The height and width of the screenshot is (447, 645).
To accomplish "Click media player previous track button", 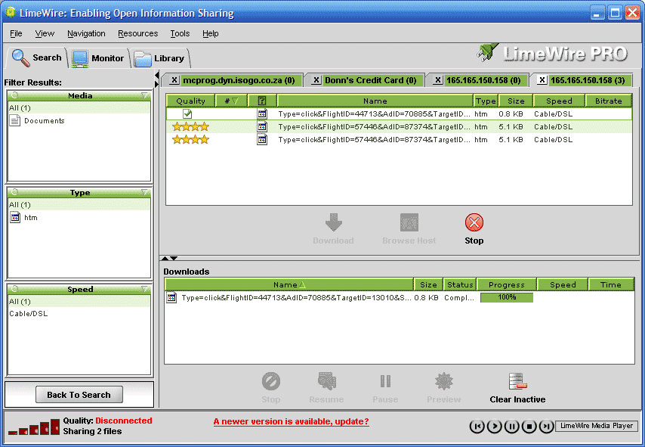I will pyautogui.click(x=477, y=426).
